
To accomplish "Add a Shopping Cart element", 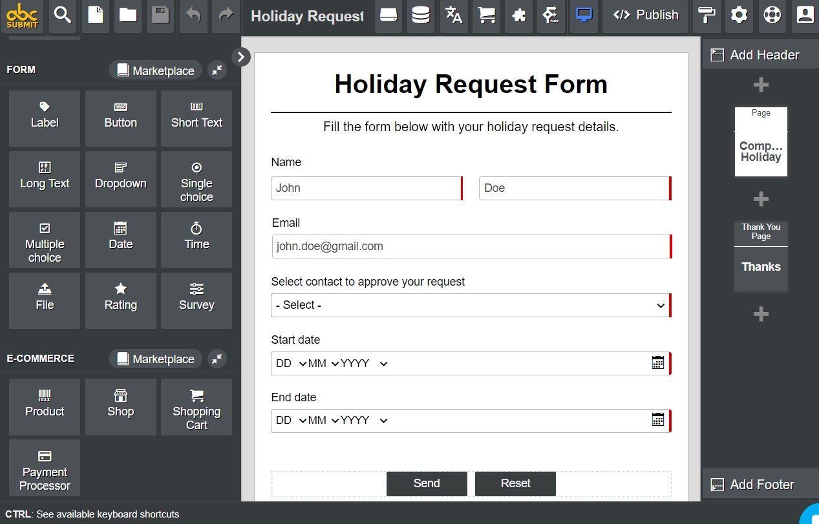I will (197, 407).
